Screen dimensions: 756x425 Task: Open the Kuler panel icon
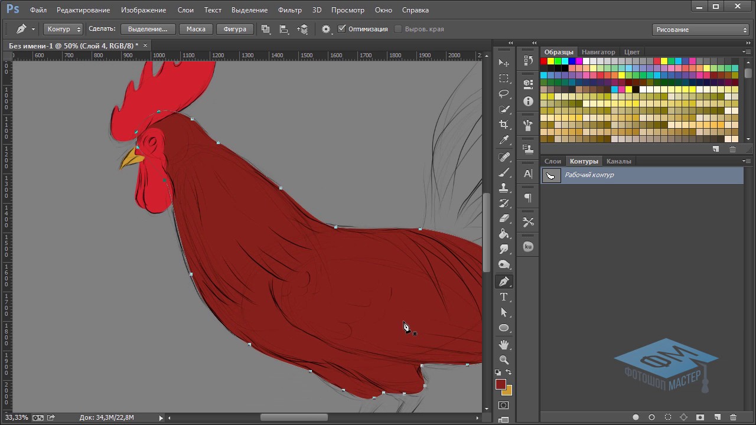click(x=528, y=246)
